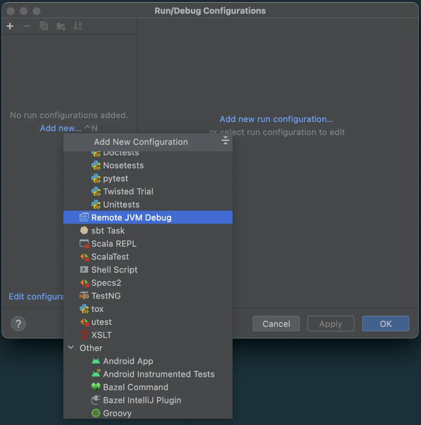Open the help question mark button

click(x=18, y=324)
